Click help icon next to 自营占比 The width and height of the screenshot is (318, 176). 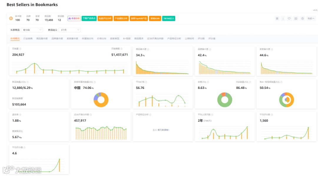208,82
